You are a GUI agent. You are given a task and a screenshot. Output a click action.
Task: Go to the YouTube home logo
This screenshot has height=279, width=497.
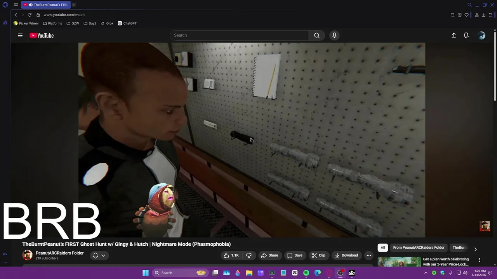click(42, 35)
